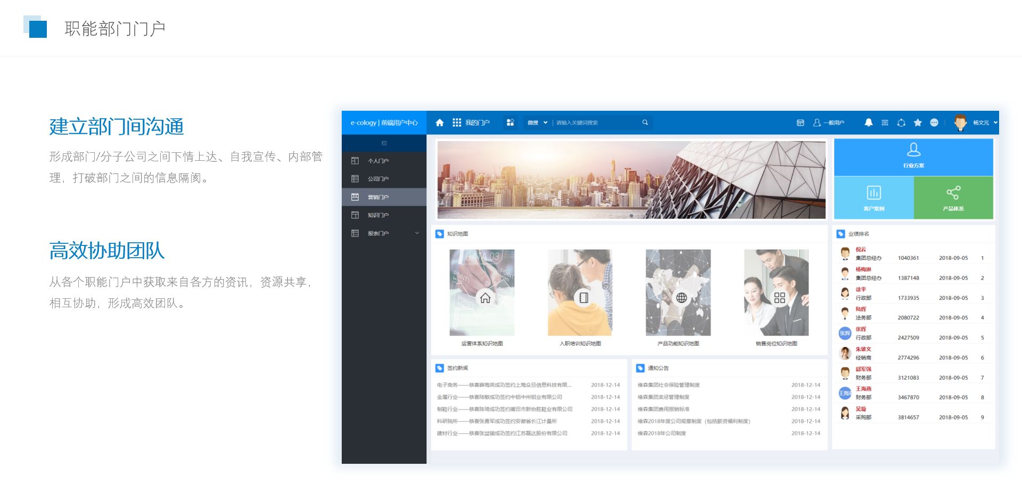Open the 行业方案 tile
The width and height of the screenshot is (1022, 492).
(913, 157)
